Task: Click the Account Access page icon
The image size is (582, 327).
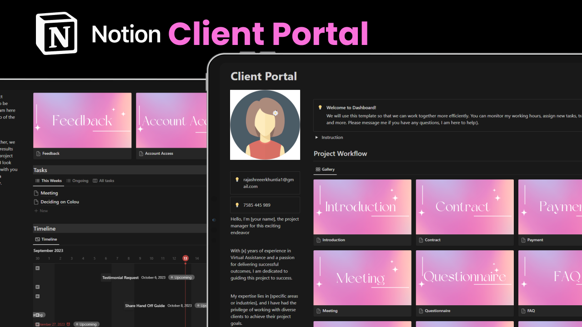Action: click(x=141, y=154)
